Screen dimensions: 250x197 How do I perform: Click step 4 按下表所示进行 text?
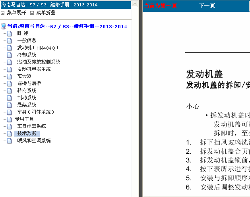(225, 169)
